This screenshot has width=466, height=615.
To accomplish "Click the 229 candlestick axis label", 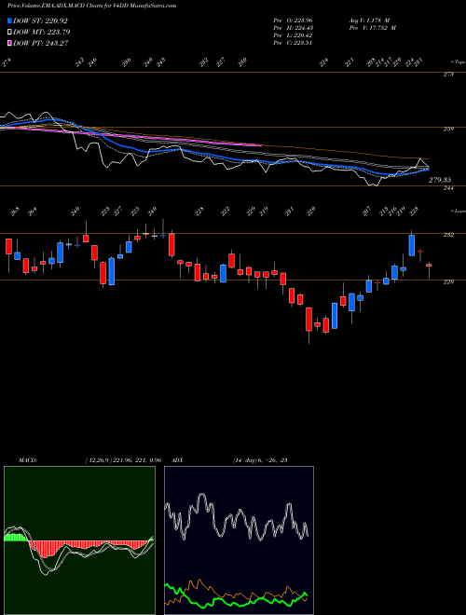I will click(448, 282).
